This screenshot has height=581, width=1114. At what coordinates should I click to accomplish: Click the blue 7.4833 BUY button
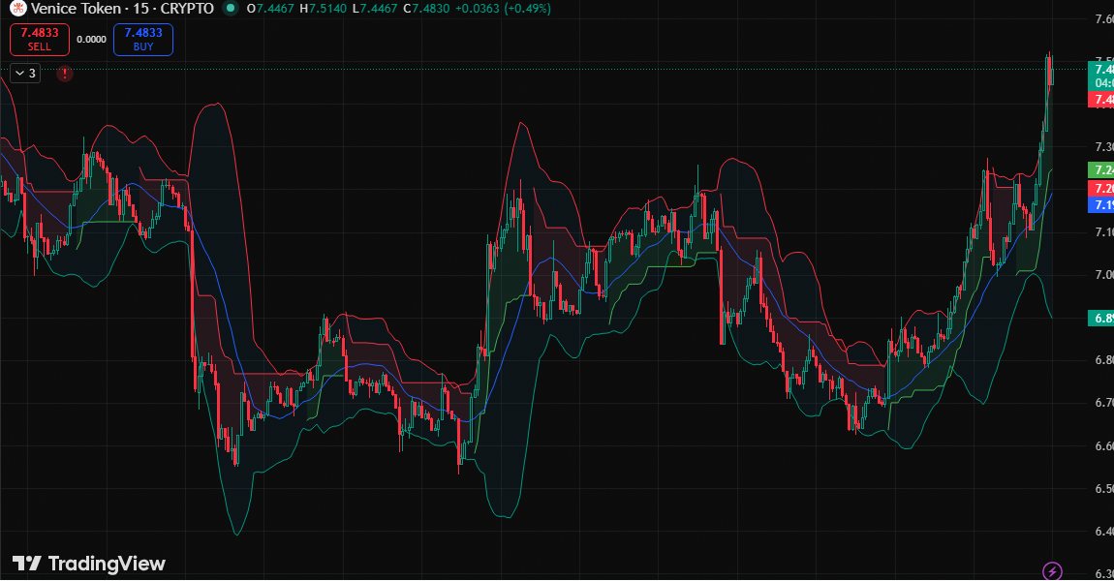(142, 39)
